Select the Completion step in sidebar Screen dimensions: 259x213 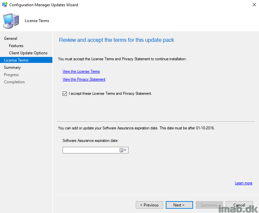point(14,82)
